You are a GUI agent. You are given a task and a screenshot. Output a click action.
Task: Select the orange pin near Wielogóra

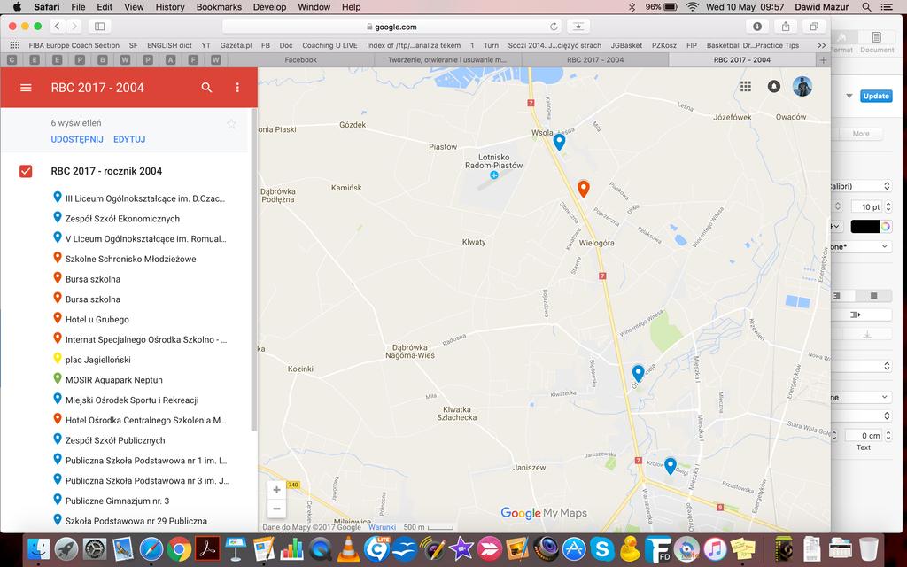[583, 188]
